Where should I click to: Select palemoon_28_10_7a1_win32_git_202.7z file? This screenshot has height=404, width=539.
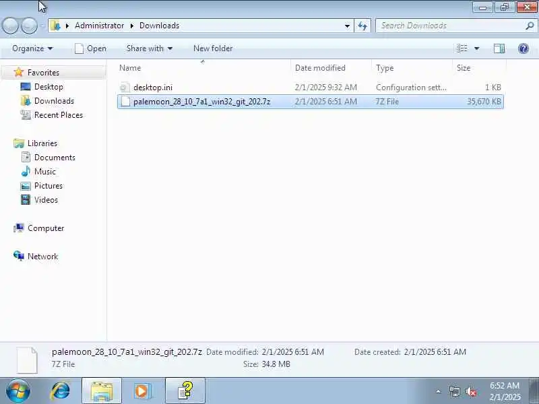311,102
